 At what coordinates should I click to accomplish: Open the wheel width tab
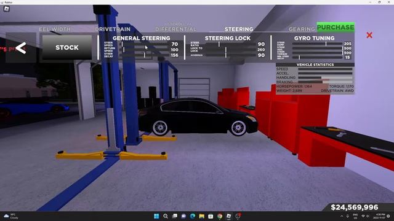point(55,29)
